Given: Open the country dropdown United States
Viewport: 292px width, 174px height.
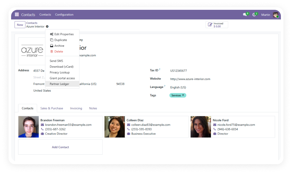Looking at the screenshot, I should pos(42,90).
